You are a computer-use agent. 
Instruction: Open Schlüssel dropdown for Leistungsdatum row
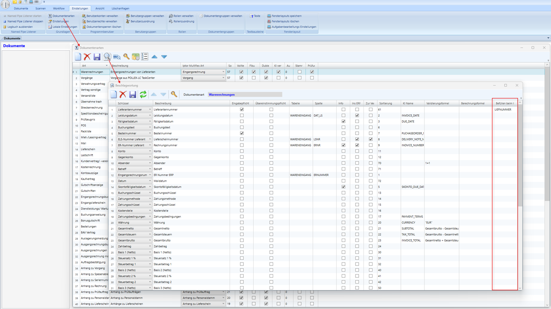150,115
